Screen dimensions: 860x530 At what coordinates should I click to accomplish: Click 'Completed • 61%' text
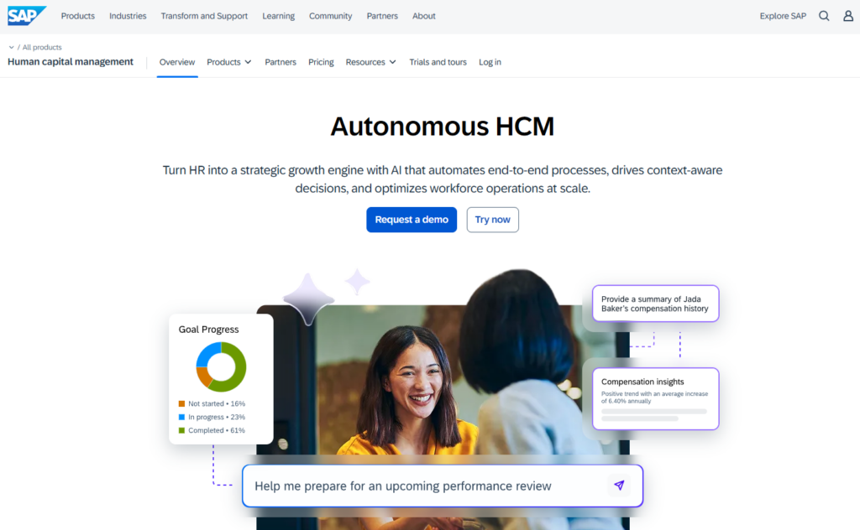point(217,430)
